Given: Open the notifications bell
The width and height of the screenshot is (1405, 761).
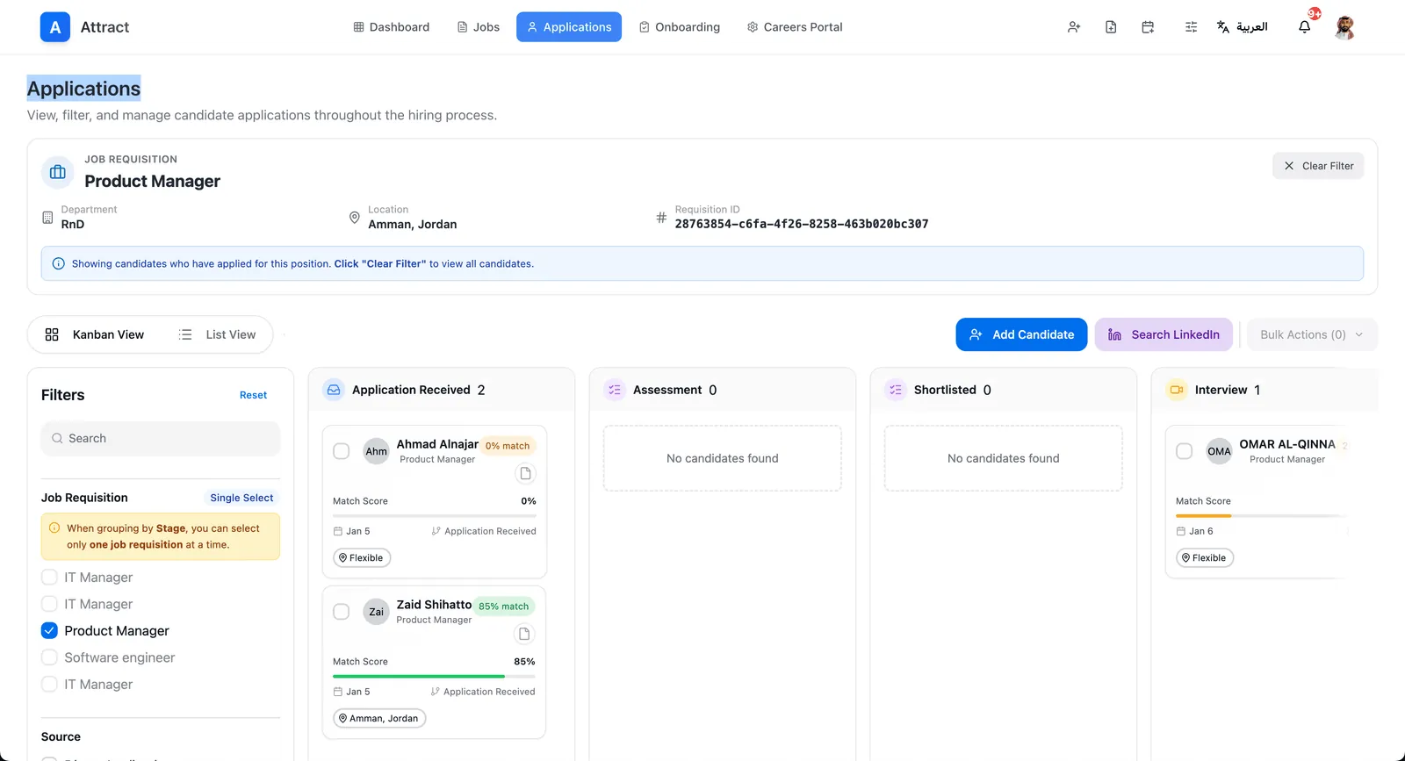Looking at the screenshot, I should point(1305,27).
